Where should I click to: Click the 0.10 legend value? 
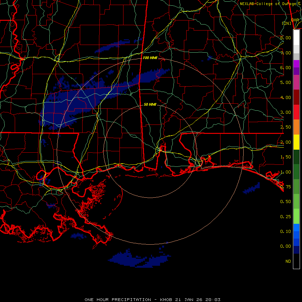click(x=286, y=232)
